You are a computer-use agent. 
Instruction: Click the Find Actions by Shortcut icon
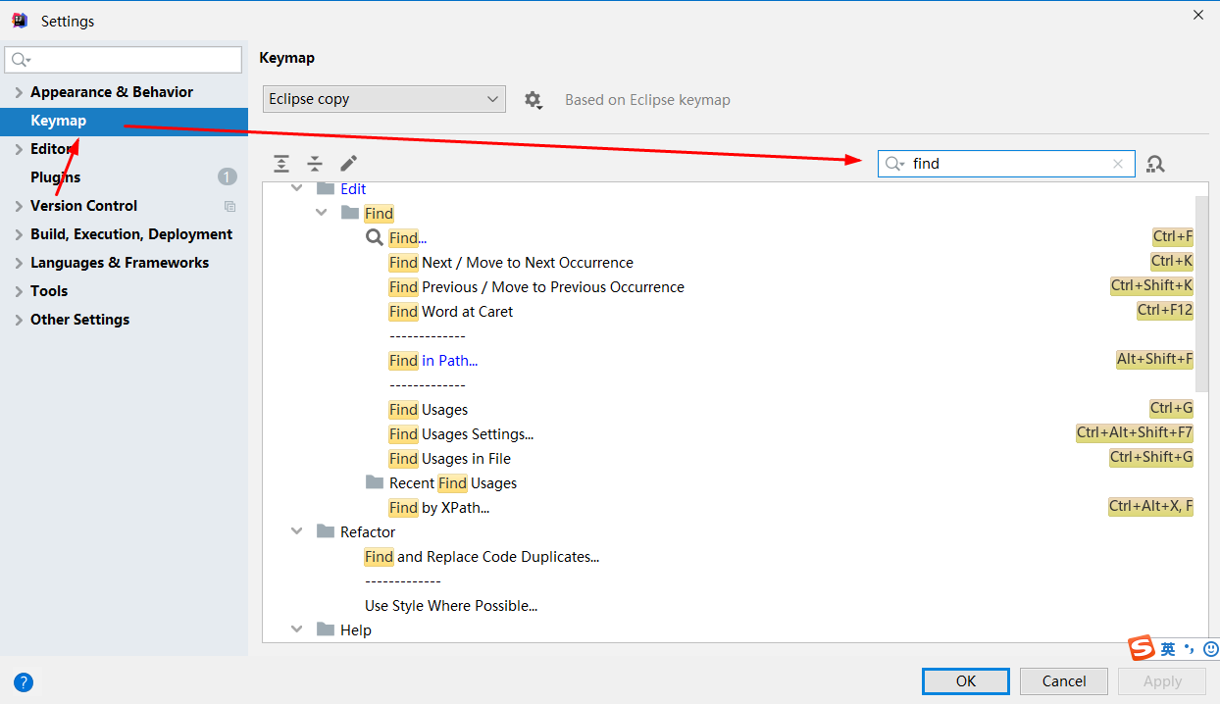point(1155,164)
